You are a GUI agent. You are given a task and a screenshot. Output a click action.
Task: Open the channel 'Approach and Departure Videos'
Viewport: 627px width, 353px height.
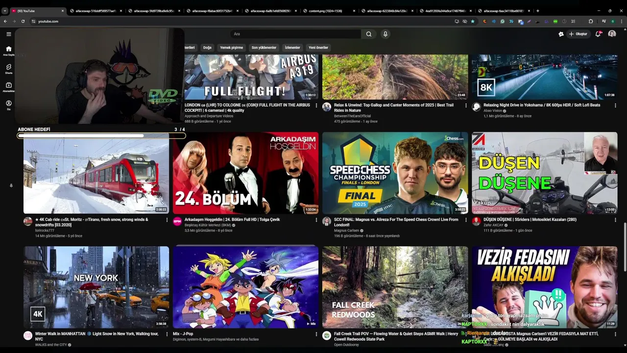[x=209, y=116]
